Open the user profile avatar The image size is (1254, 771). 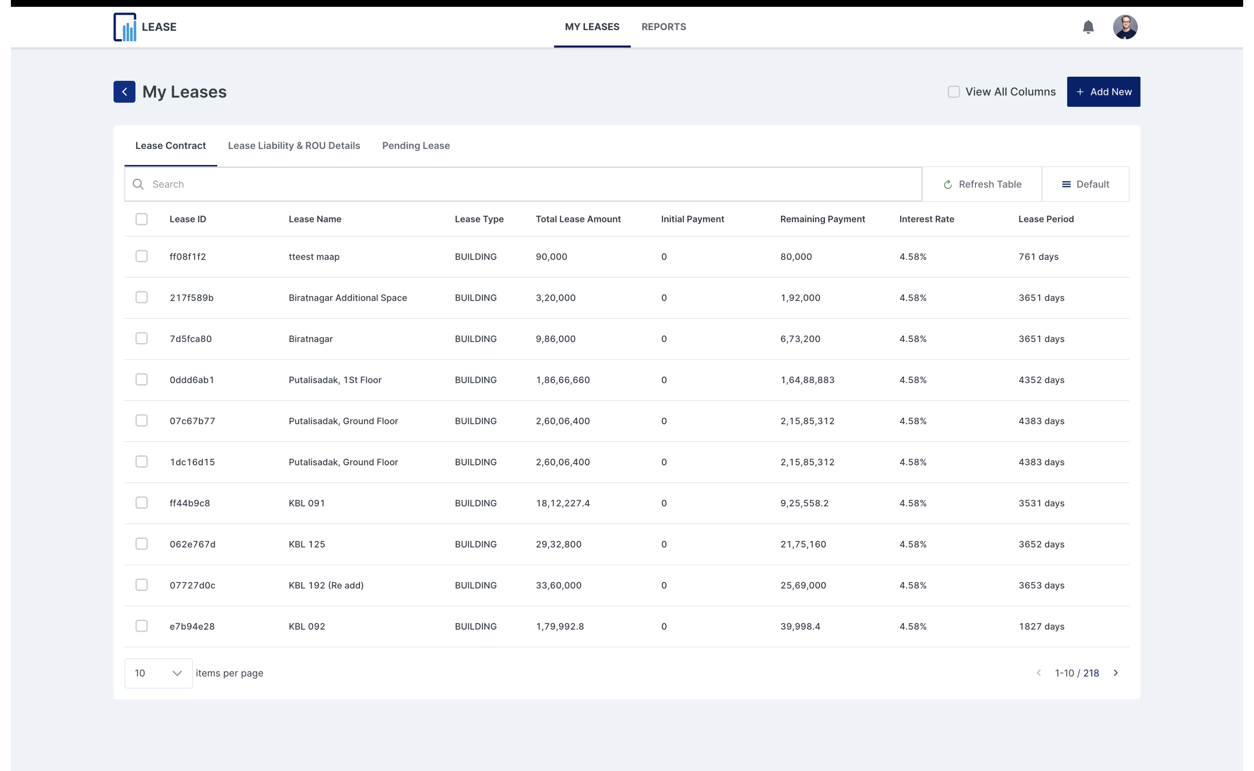click(1124, 27)
